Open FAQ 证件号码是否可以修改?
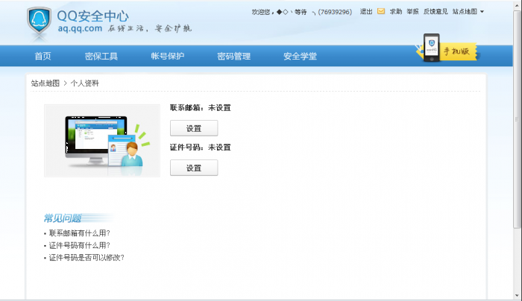The image size is (522, 301). (x=87, y=258)
